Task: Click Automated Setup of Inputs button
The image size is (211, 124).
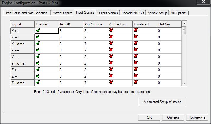Action: tap(162, 102)
